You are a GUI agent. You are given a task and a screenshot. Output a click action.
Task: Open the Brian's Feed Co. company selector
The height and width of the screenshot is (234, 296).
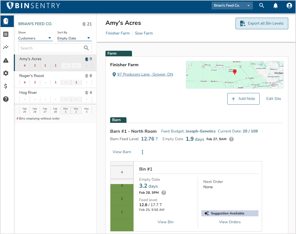point(232,5)
